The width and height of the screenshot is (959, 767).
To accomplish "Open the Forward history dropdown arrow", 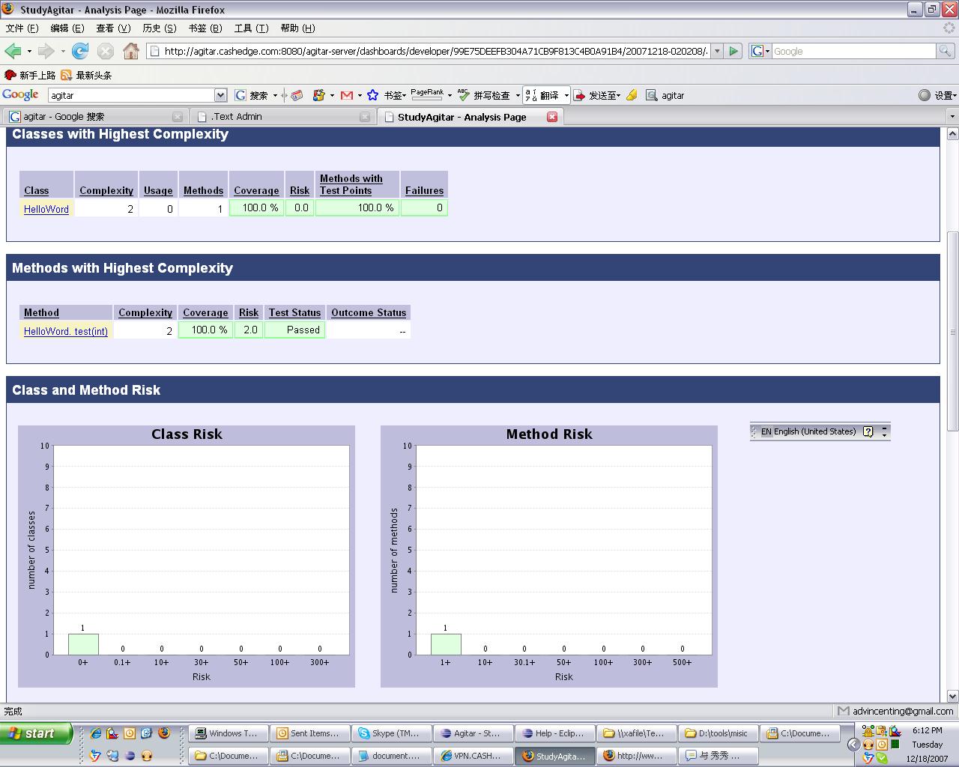I will (63, 51).
